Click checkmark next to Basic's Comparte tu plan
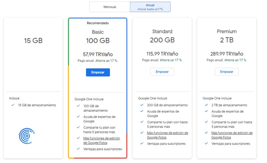The height and width of the screenshot is (163, 267). tap(78, 127)
